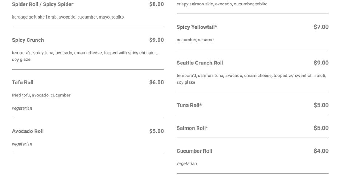Screen dimensions: 341x186
Task: Click the Spicy Crunch $9.00 price
Action: pyautogui.click(x=156, y=40)
